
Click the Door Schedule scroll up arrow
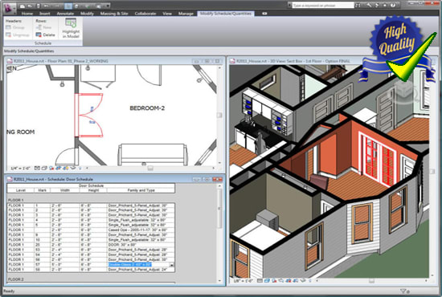220,186
